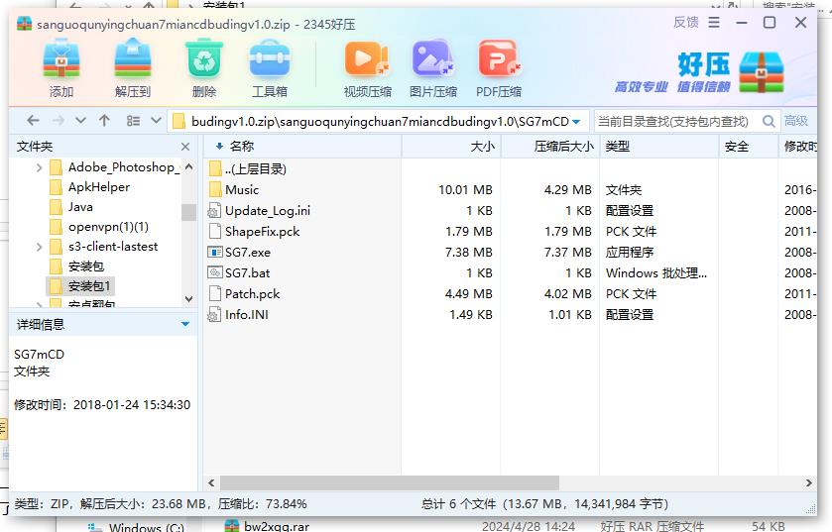This screenshot has width=832, height=532.
Task: Expand the s3-client-lastest folder node
Action: 40,247
